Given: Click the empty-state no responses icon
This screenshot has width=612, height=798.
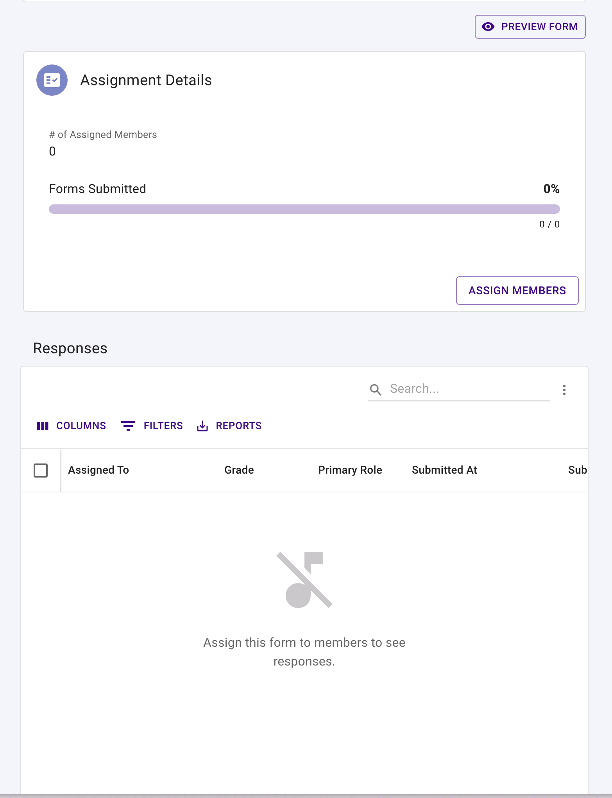Looking at the screenshot, I should (x=304, y=580).
